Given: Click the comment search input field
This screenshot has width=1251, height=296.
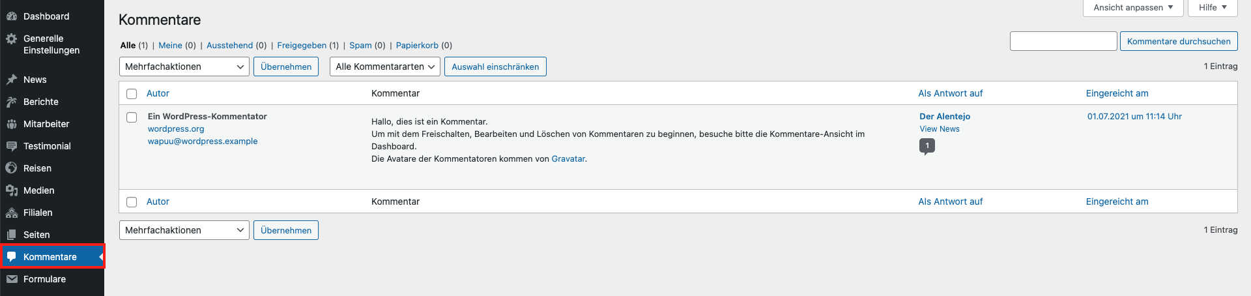Looking at the screenshot, I should pos(1063,41).
